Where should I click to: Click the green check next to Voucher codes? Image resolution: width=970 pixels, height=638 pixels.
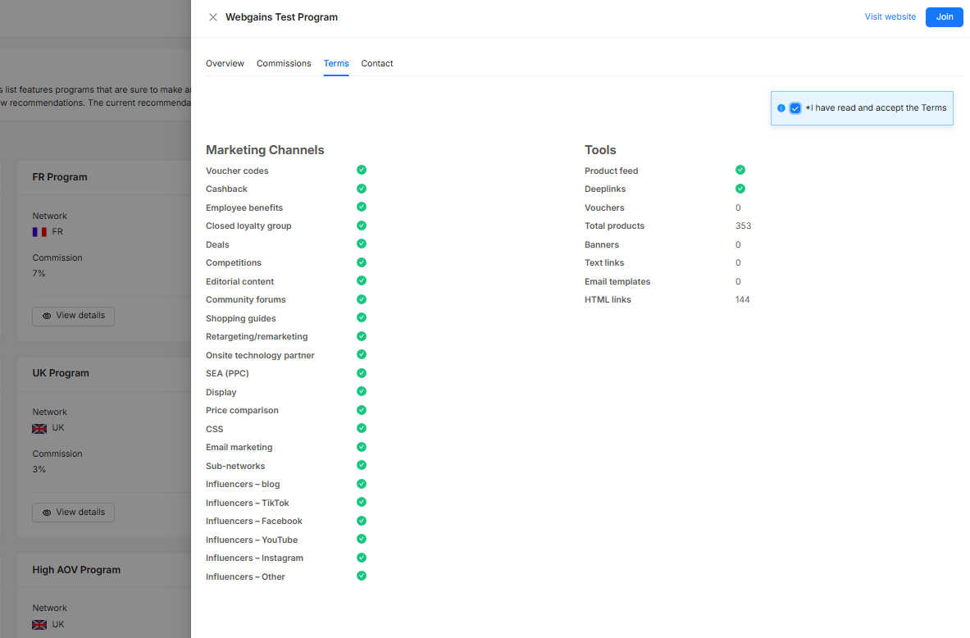coord(362,170)
